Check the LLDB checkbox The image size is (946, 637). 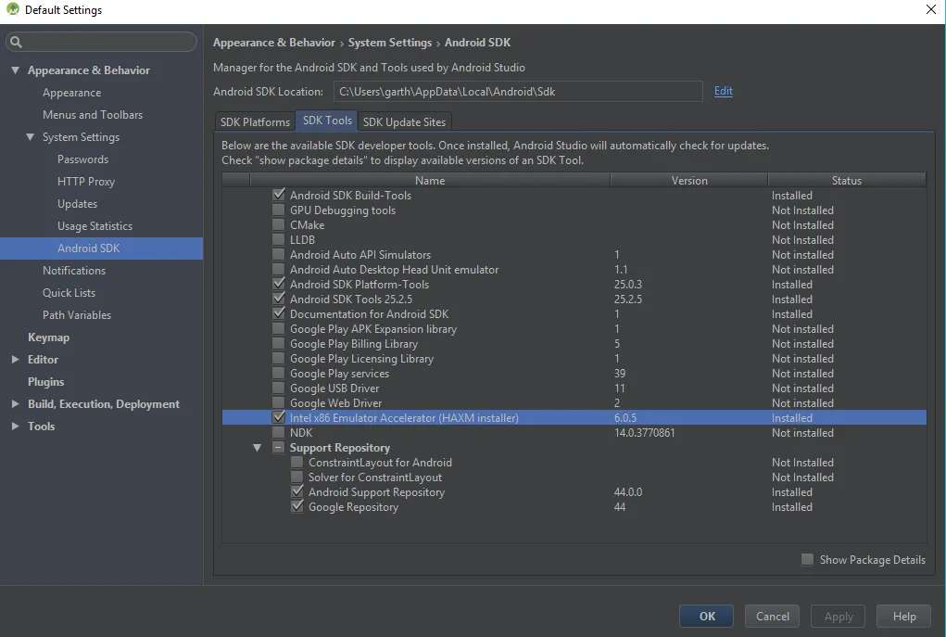(279, 240)
